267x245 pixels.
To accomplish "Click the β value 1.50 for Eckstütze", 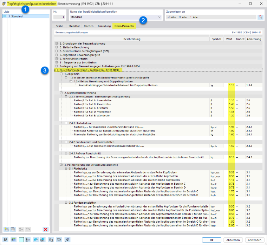I will point(231,108).
